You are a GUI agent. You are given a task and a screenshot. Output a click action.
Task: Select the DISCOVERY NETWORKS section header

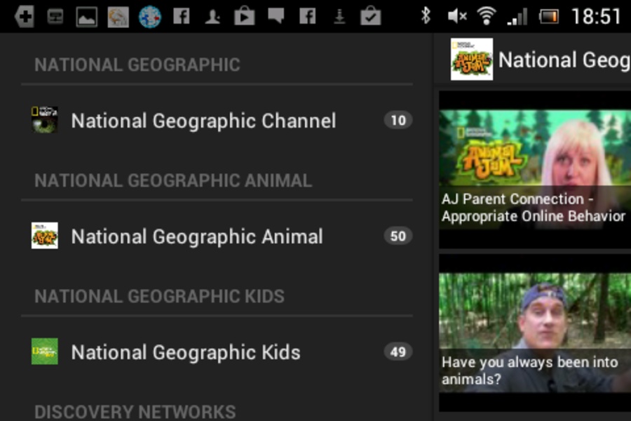135,412
